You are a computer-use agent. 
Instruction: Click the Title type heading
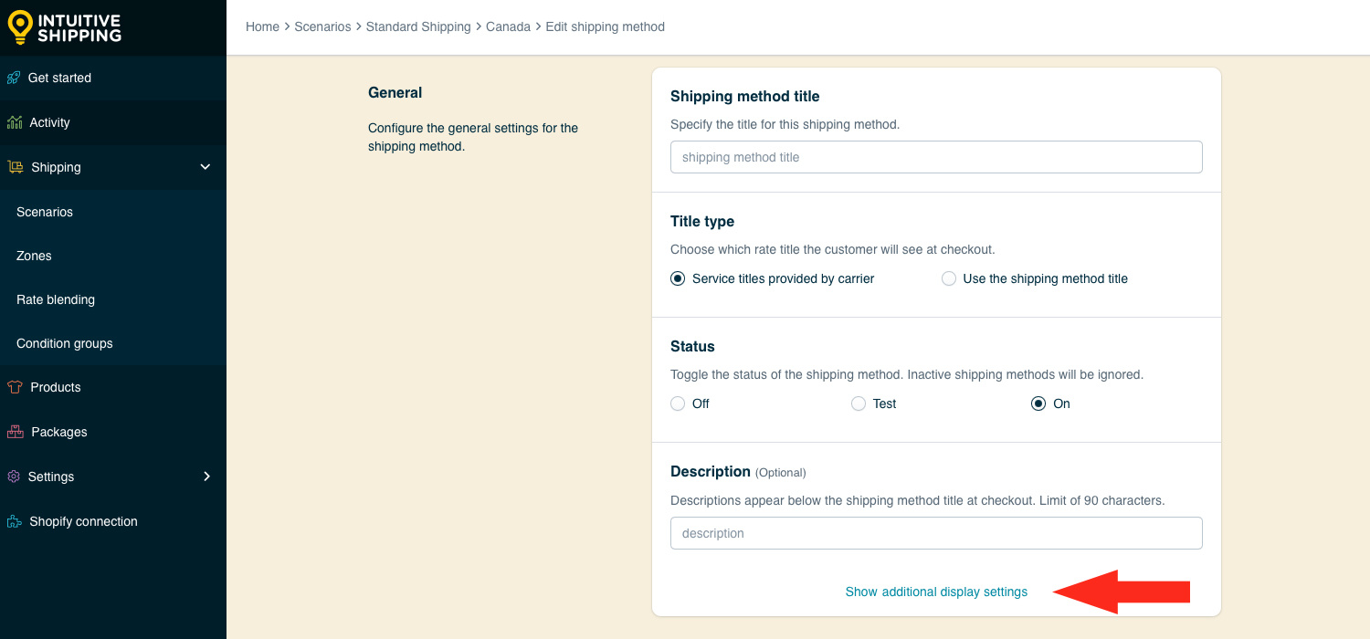coord(702,221)
